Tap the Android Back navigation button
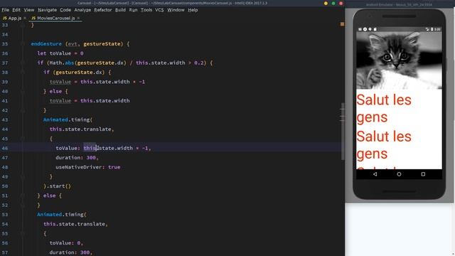 pyautogui.click(x=375, y=174)
